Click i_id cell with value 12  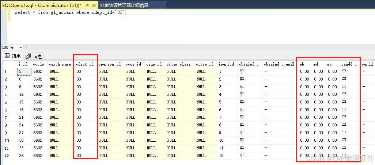coord(24,94)
